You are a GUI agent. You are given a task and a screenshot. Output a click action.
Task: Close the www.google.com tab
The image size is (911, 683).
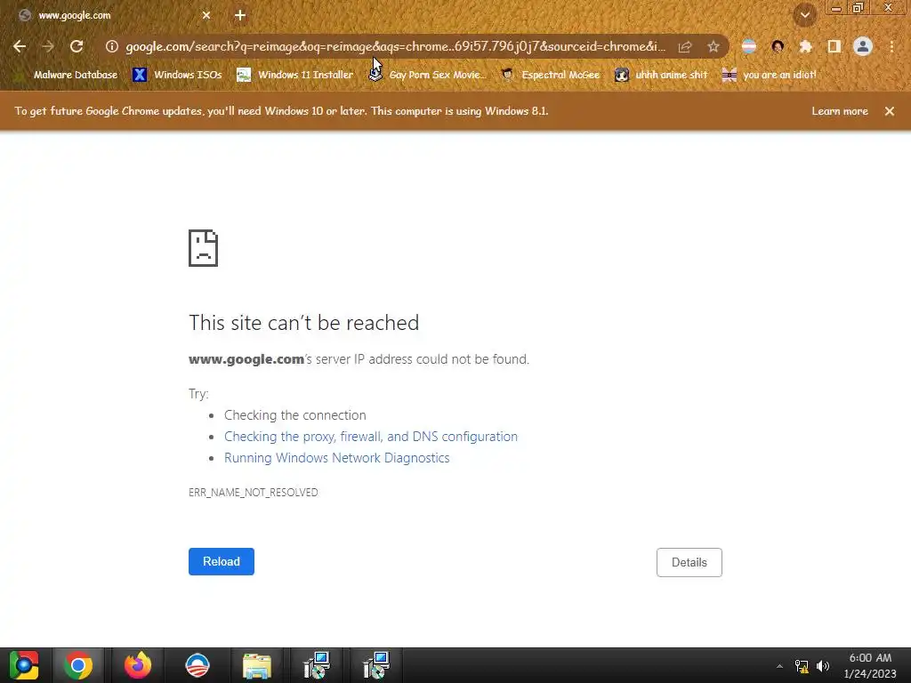[206, 16]
